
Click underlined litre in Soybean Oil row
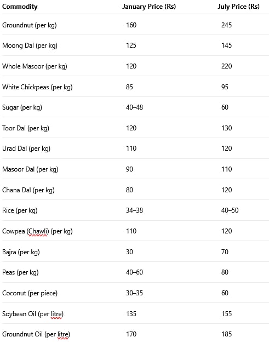(56, 314)
